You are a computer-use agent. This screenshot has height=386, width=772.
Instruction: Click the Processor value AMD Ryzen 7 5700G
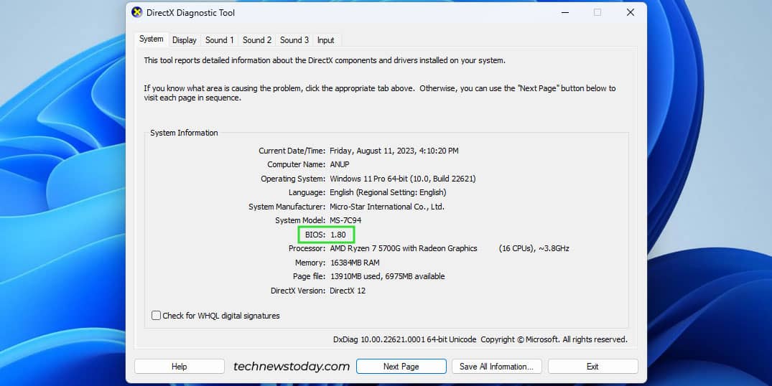[x=404, y=248]
